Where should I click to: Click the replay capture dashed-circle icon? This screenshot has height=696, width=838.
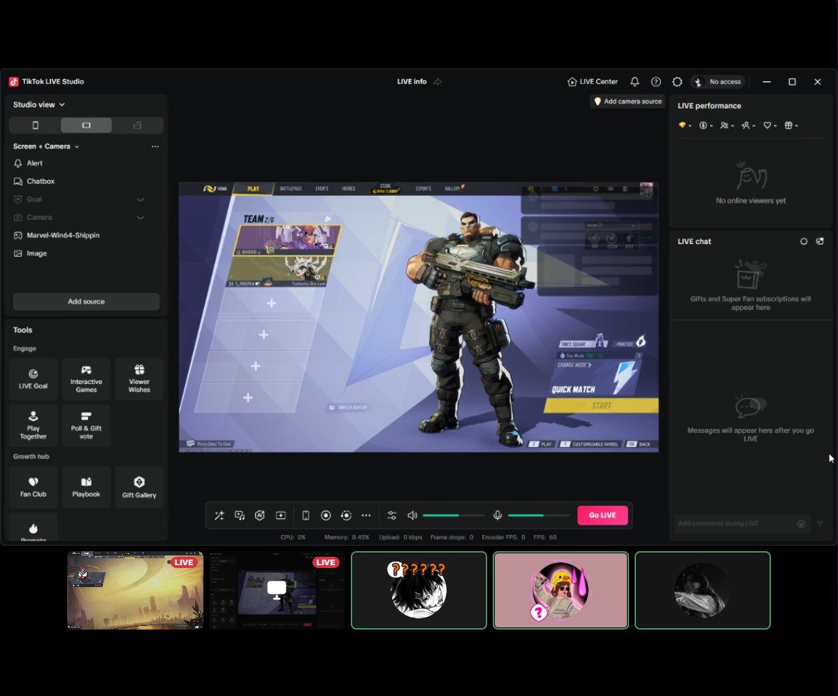(x=347, y=515)
